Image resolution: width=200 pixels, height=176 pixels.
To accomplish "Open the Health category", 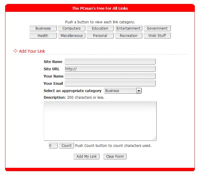I will (43, 35).
